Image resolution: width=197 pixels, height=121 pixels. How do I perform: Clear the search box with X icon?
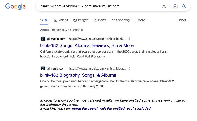tap(164, 6)
